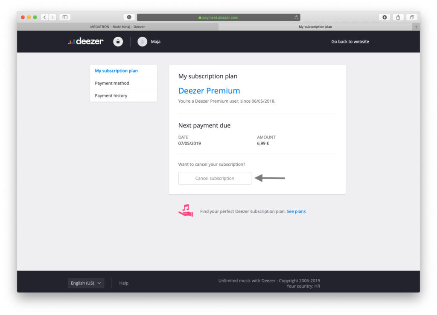437x315 pixels.
Task: Reload the page with refresh icon
Action: tap(297, 17)
